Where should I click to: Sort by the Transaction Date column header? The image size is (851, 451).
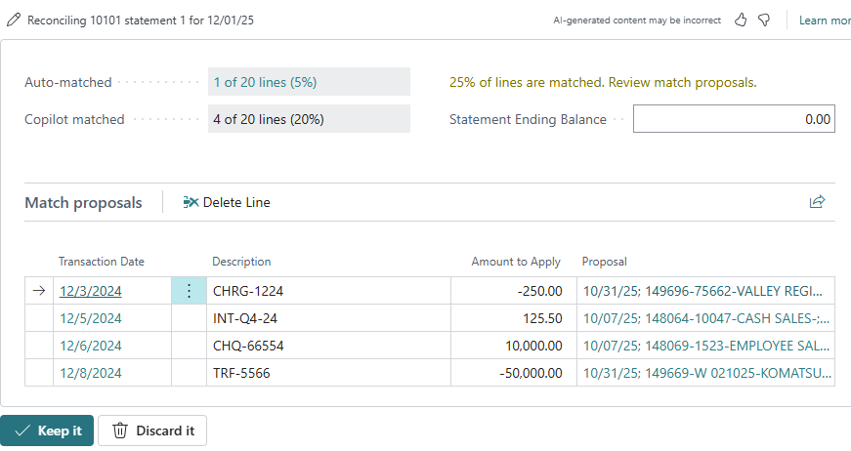tap(102, 262)
